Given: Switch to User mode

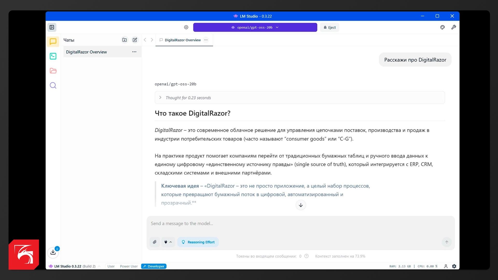Looking at the screenshot, I should pos(111,266).
